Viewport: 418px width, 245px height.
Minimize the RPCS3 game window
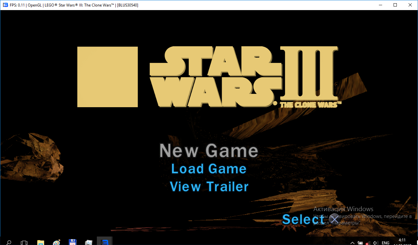[x=380, y=5]
